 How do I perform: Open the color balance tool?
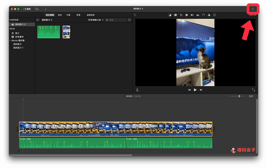tap(170, 15)
